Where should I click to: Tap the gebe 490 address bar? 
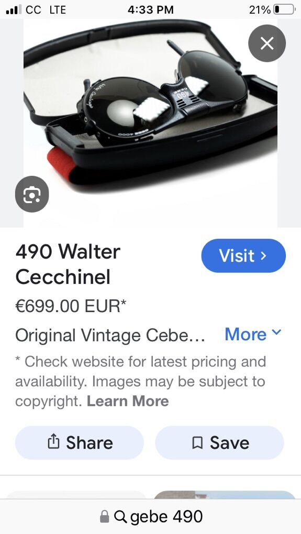[x=151, y=517]
